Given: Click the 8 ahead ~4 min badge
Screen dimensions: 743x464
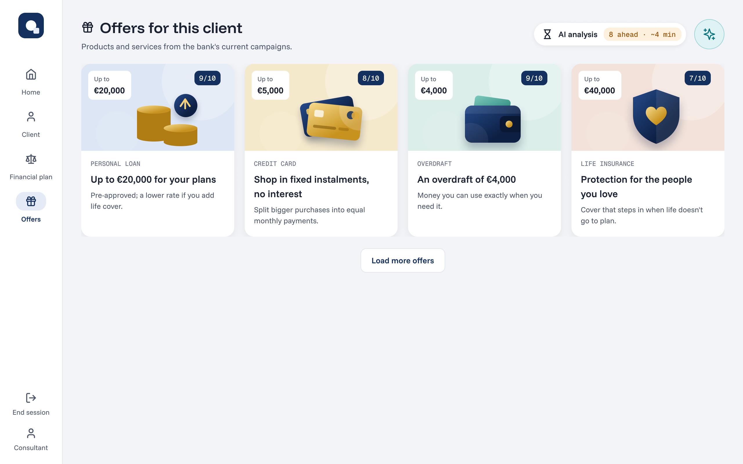Looking at the screenshot, I should tap(642, 35).
